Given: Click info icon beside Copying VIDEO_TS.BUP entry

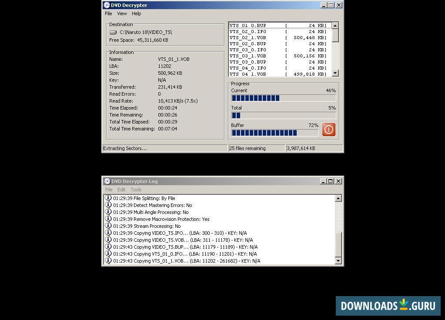Looking at the screenshot, I should [x=108, y=247].
